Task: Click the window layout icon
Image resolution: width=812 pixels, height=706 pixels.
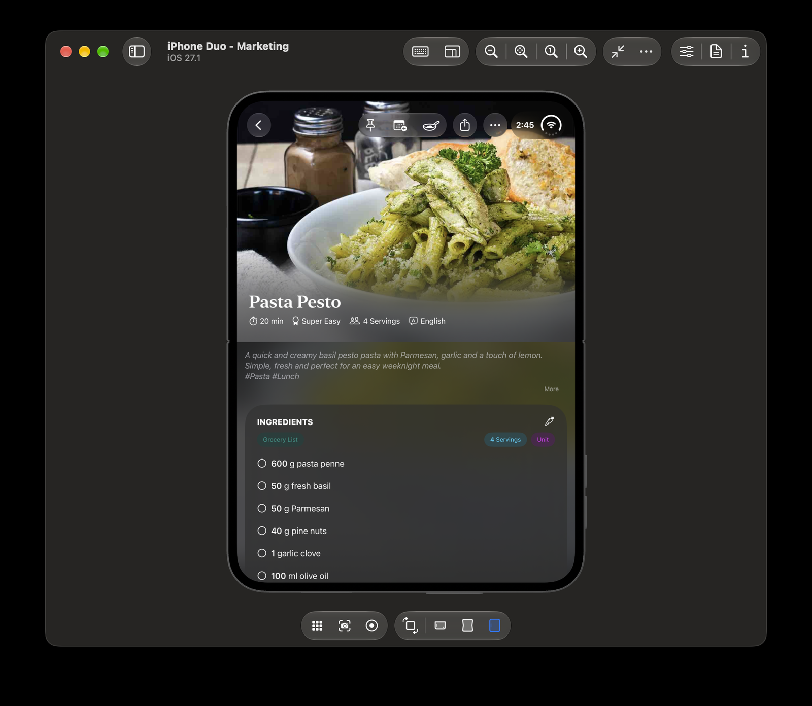Action: click(452, 51)
